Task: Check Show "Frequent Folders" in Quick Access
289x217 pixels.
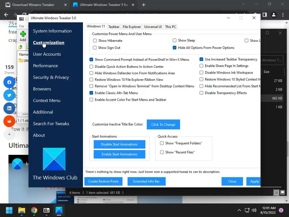Action: [162, 143]
